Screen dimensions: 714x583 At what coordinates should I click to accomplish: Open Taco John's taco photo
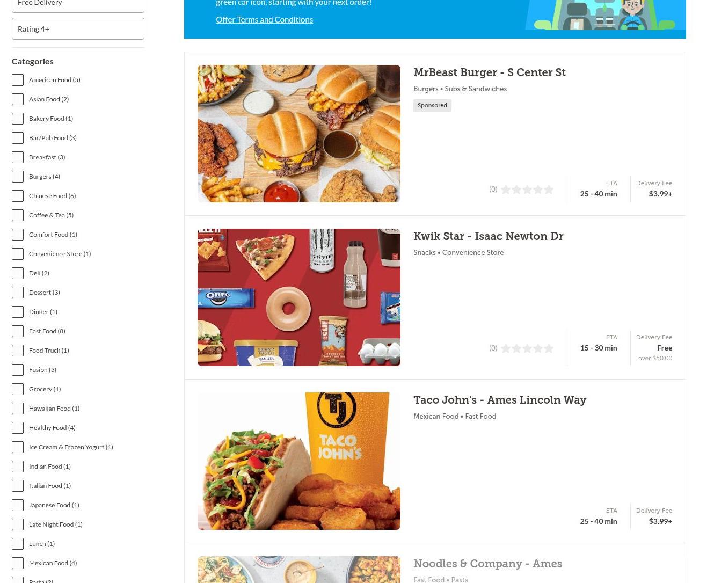click(299, 461)
